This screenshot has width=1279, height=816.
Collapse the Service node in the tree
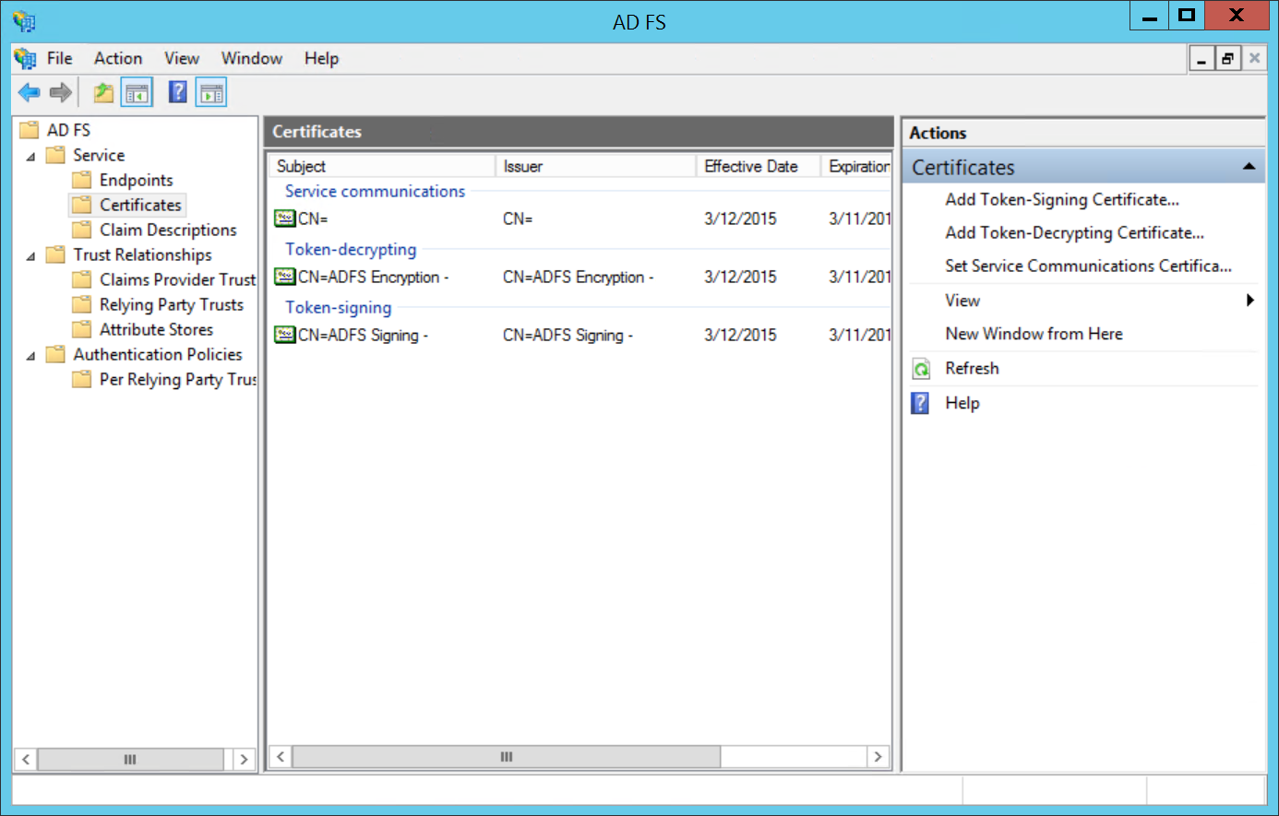(x=32, y=155)
